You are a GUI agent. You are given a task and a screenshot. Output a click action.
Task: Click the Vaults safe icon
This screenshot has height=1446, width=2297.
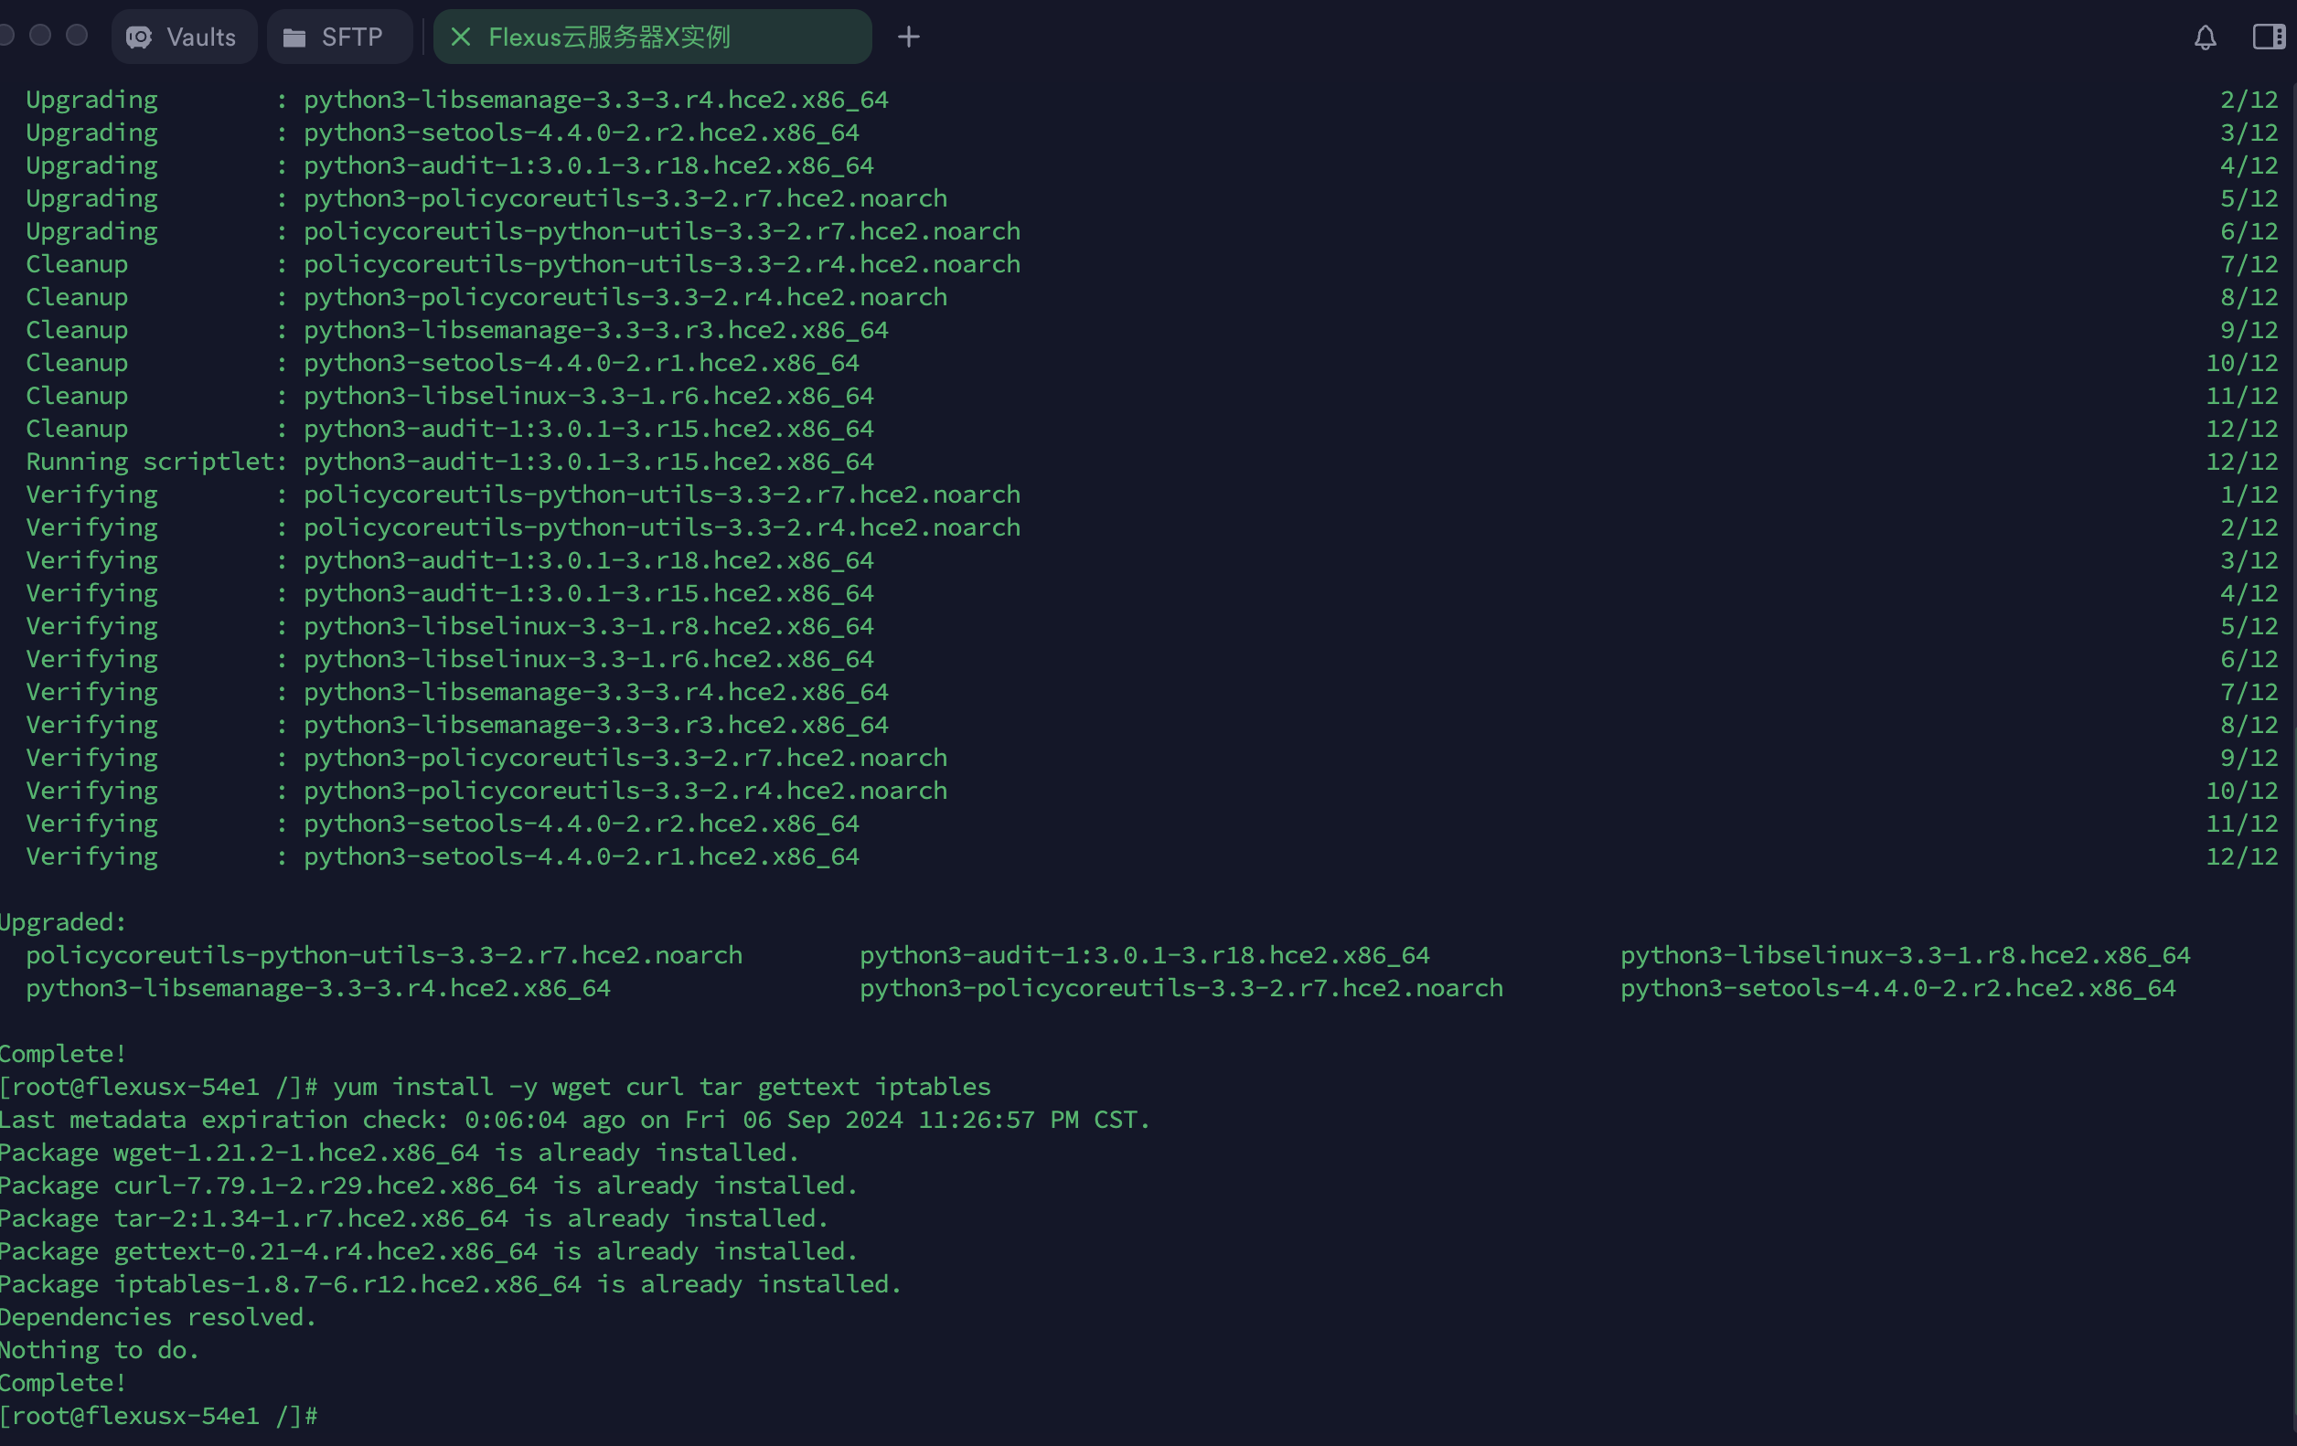(x=139, y=37)
